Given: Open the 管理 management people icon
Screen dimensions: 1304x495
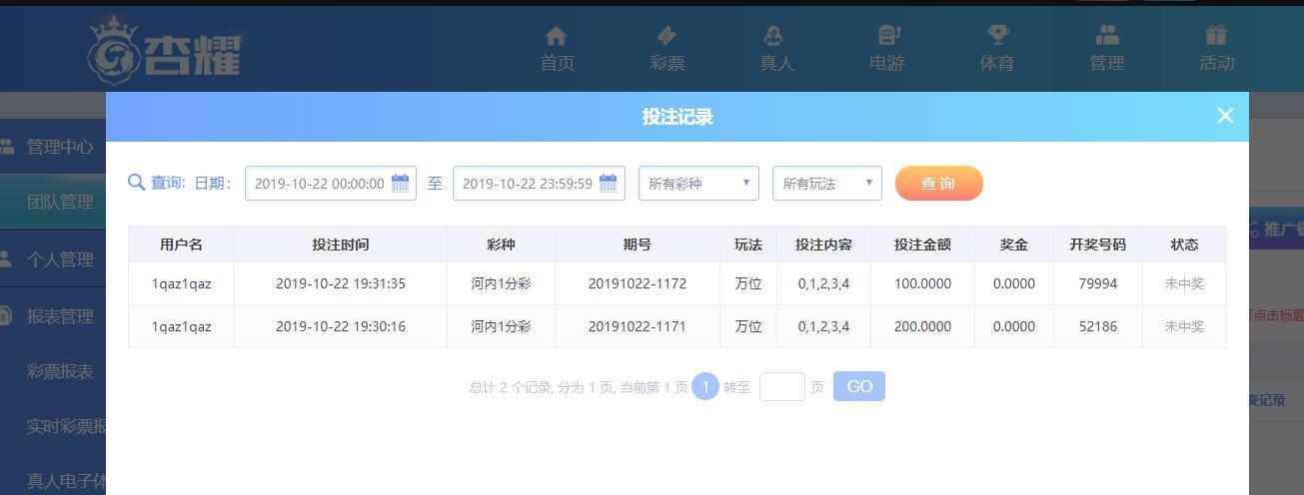Looking at the screenshot, I should click(1107, 36).
